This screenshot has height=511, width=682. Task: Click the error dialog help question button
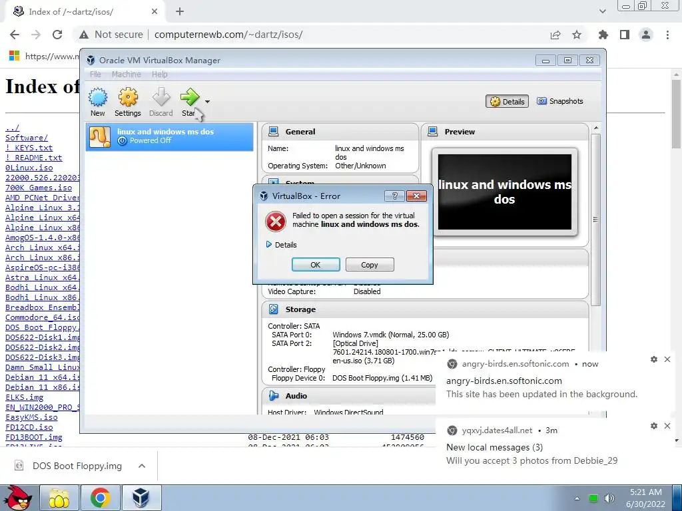[394, 196]
